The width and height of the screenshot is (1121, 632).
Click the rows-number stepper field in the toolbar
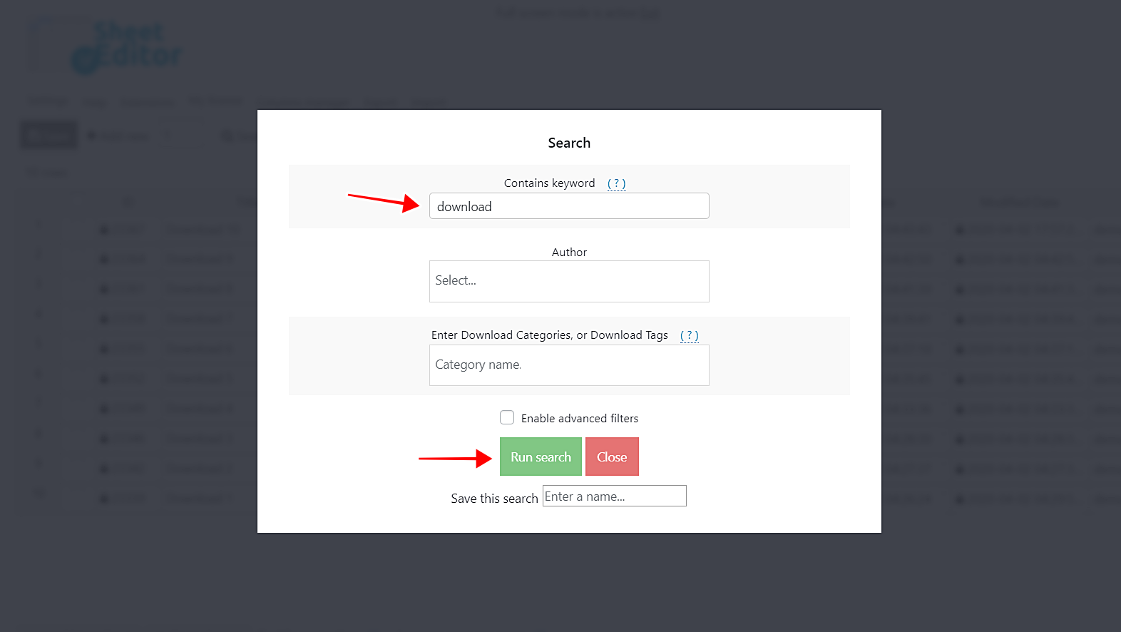(183, 136)
